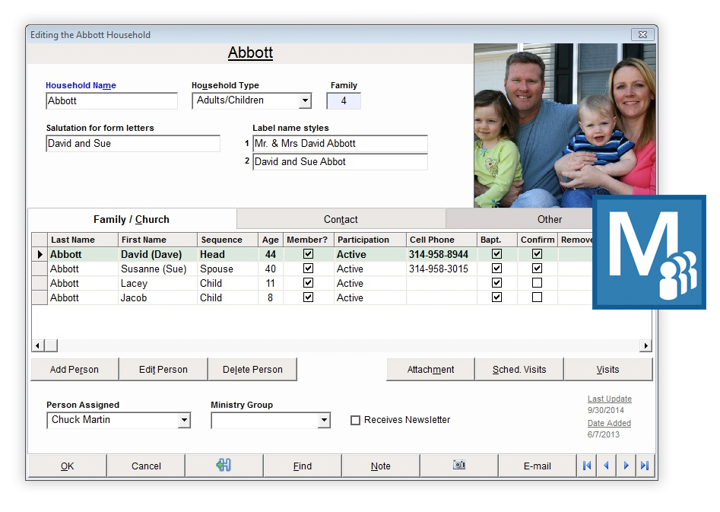Select the Other tab

(549, 219)
